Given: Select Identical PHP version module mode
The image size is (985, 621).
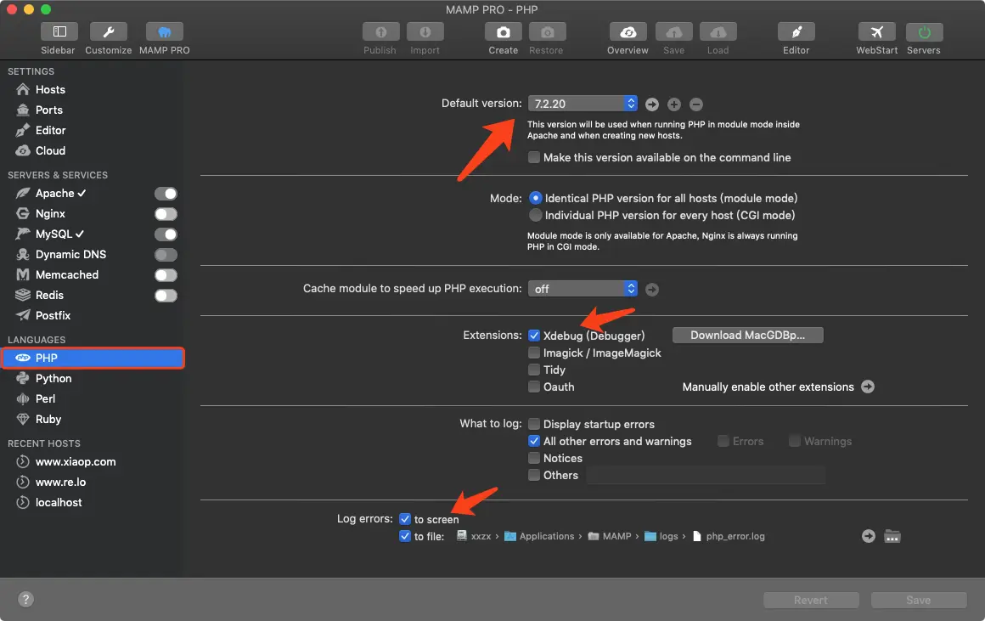Looking at the screenshot, I should tap(535, 198).
